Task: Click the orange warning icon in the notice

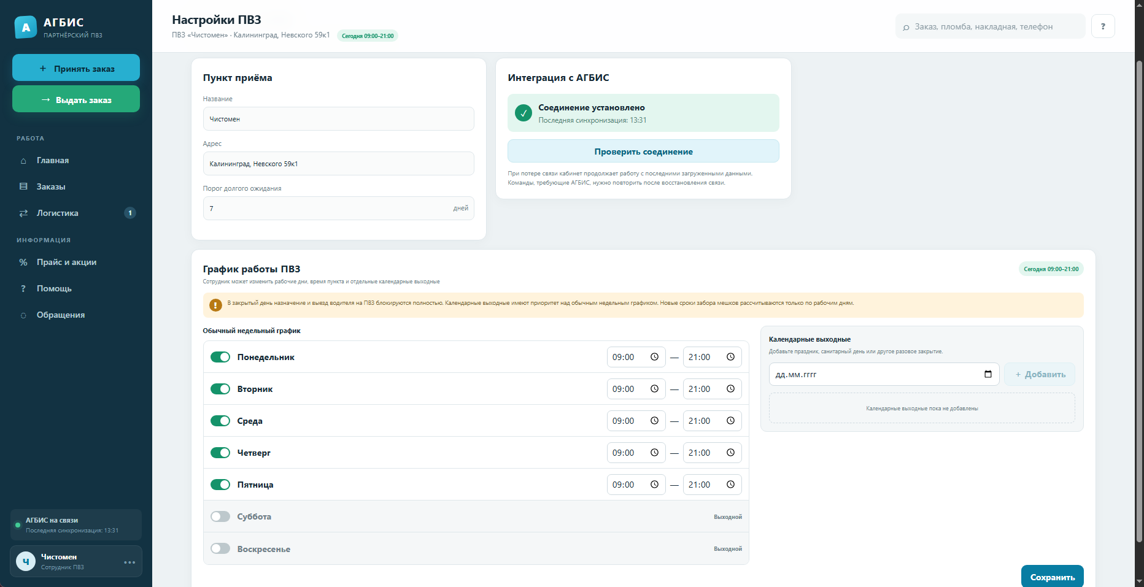Action: coord(215,305)
